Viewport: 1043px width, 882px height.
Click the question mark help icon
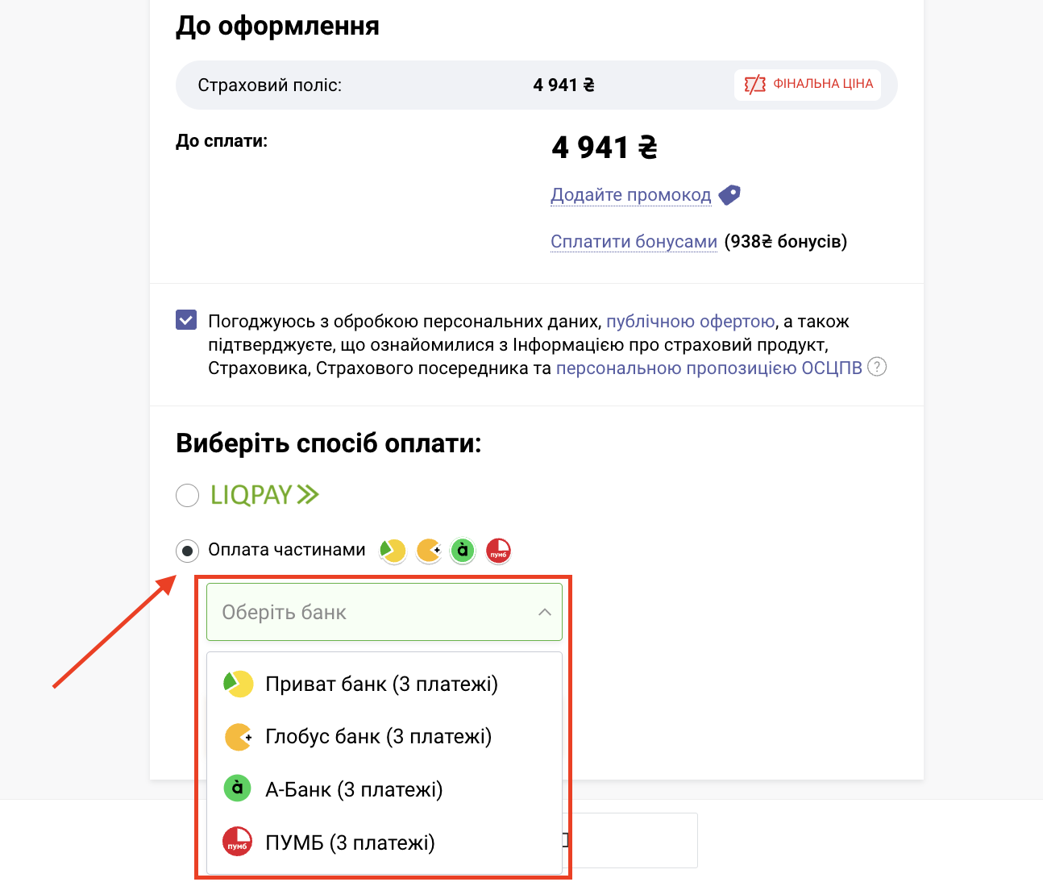(x=877, y=367)
